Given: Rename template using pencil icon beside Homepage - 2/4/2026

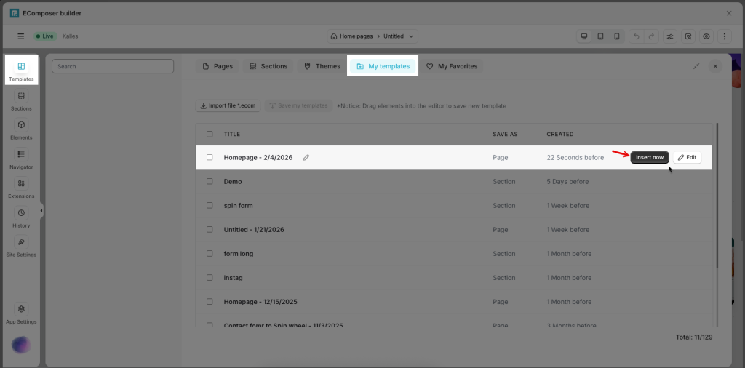Looking at the screenshot, I should click(306, 158).
